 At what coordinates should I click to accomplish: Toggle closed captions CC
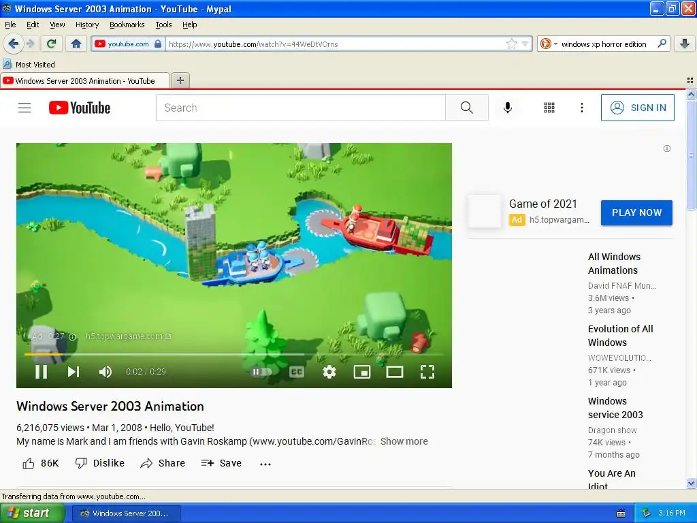(297, 371)
